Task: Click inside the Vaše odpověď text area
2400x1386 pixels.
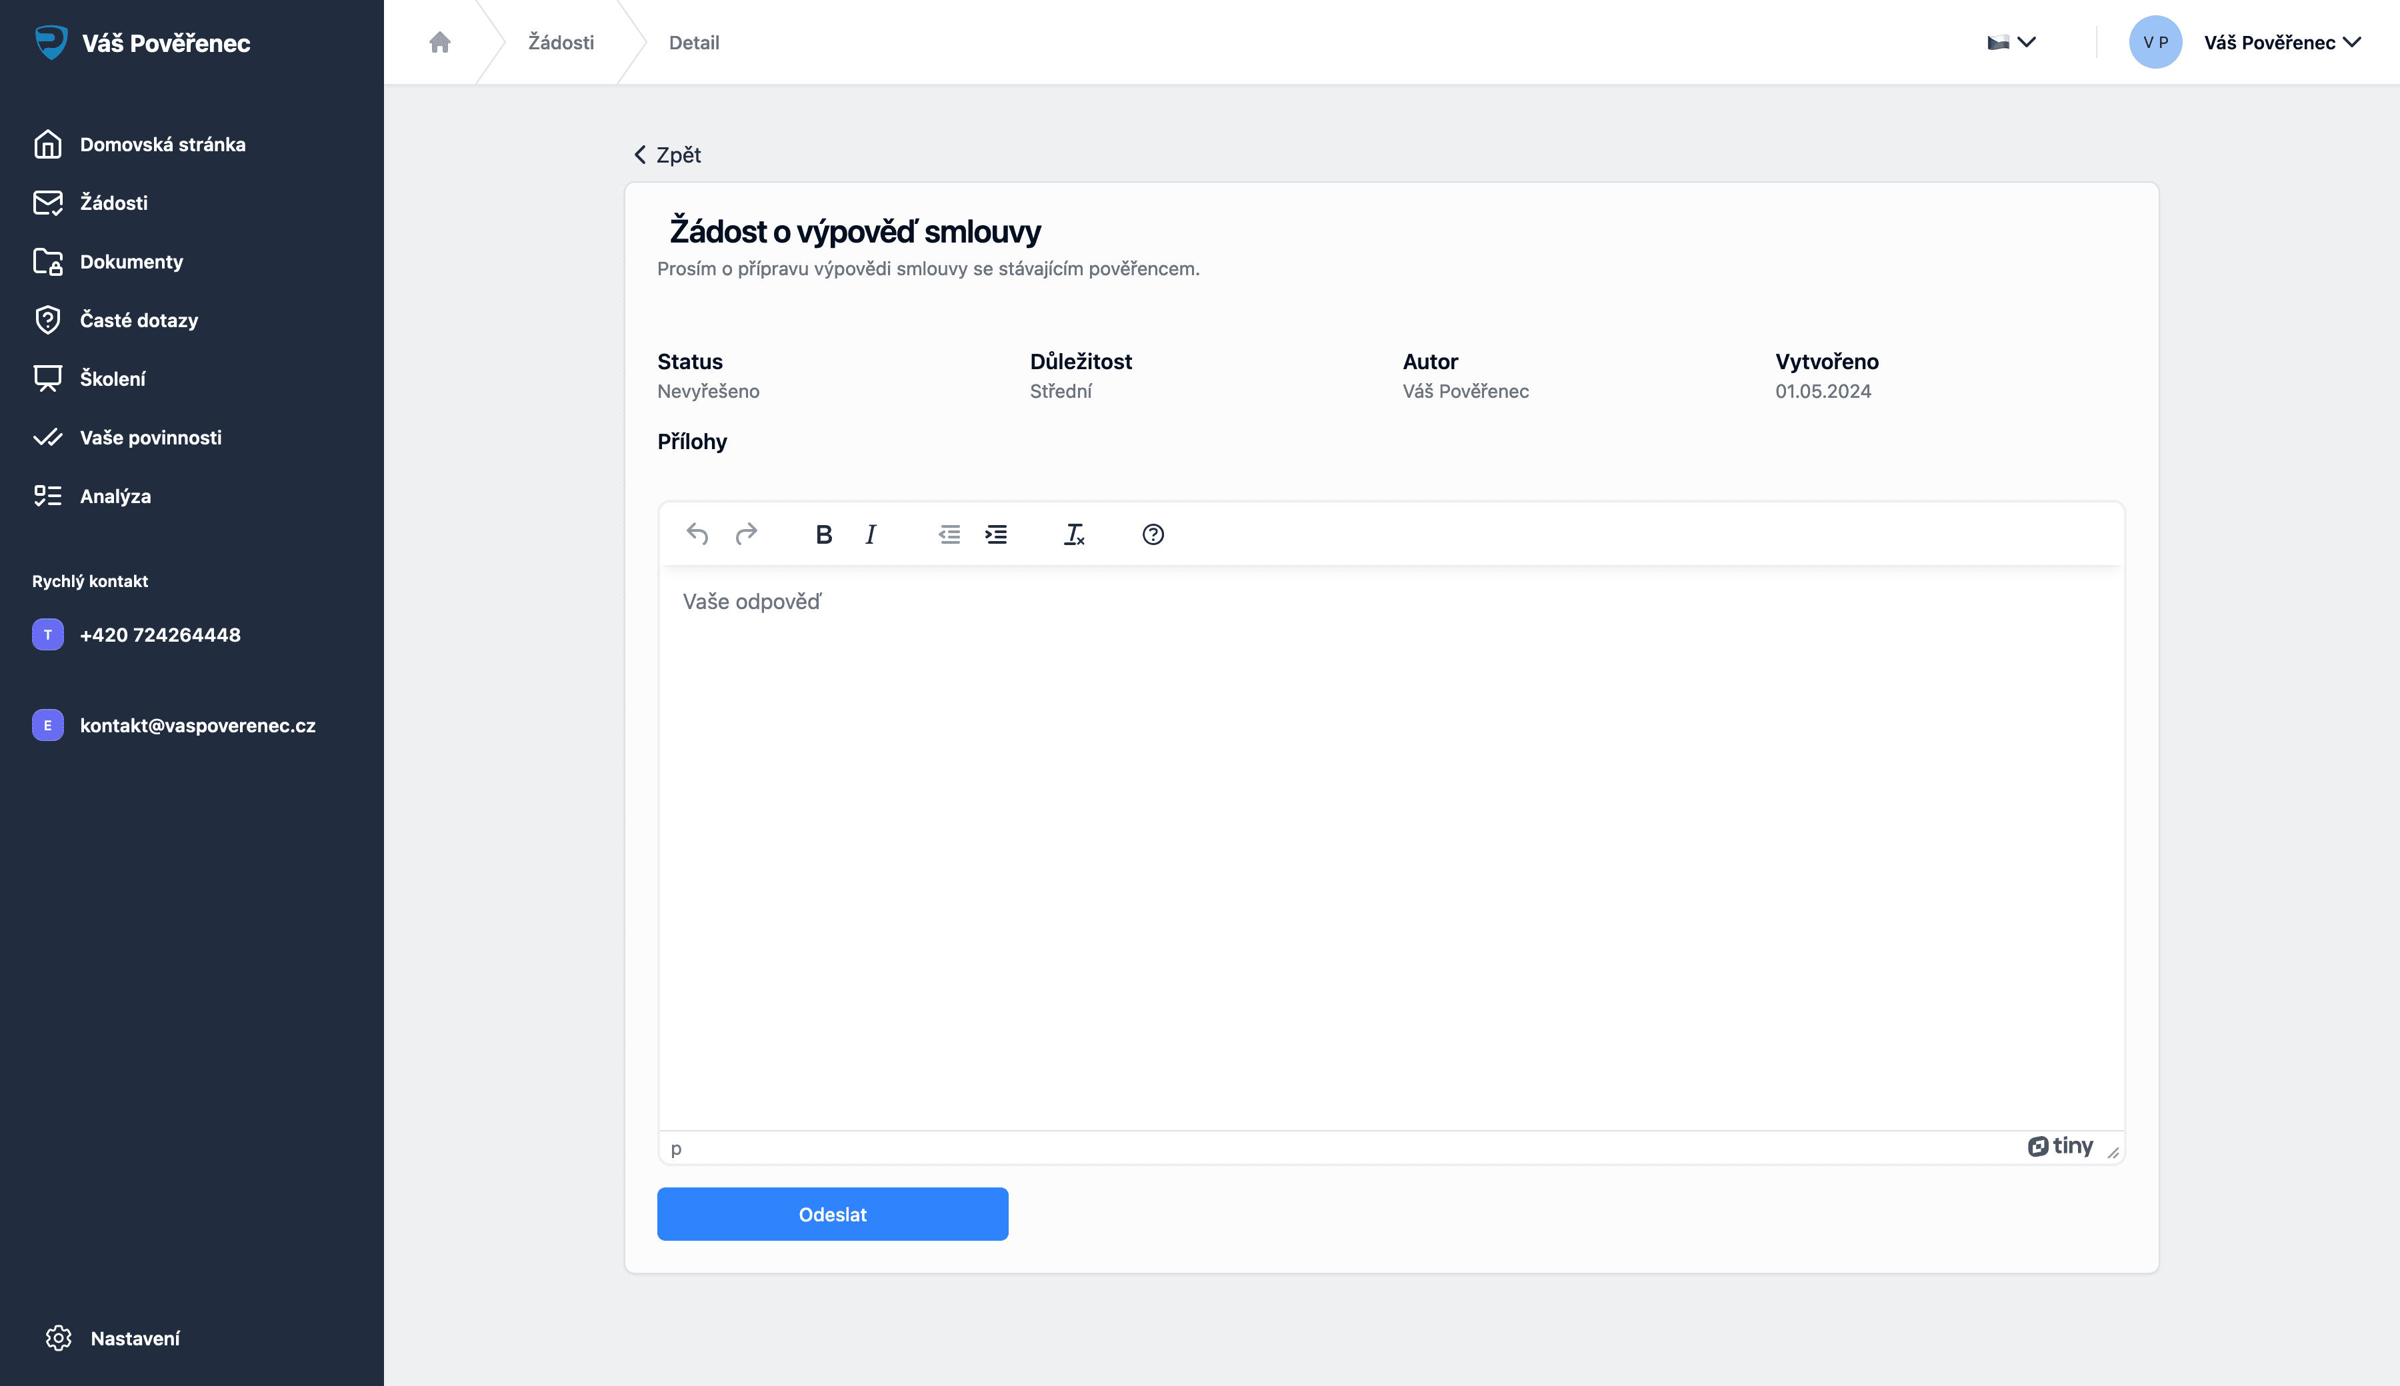Action: tap(1391, 838)
